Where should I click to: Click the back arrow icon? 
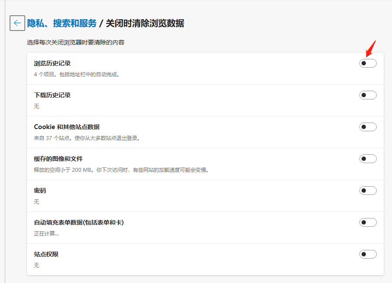click(x=17, y=23)
